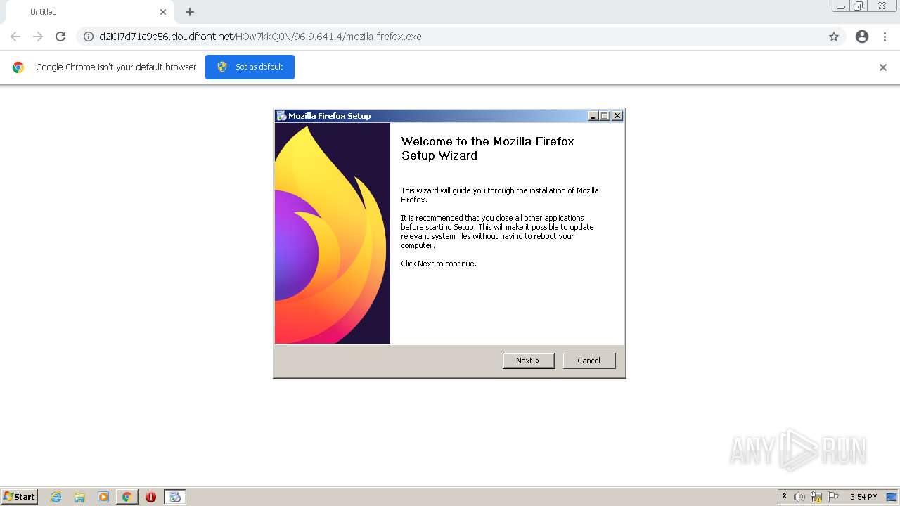Restore down the Chrome window
900x506 pixels.
click(x=859, y=6)
